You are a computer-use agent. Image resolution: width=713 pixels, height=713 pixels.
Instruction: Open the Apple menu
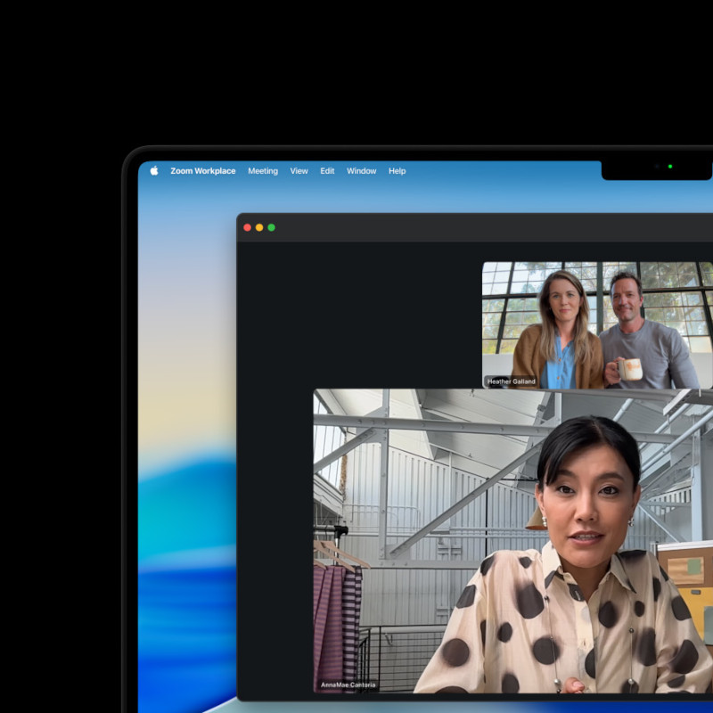[x=153, y=171]
